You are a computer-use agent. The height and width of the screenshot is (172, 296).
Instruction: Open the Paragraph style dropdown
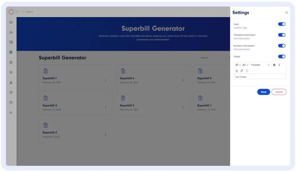260,65
